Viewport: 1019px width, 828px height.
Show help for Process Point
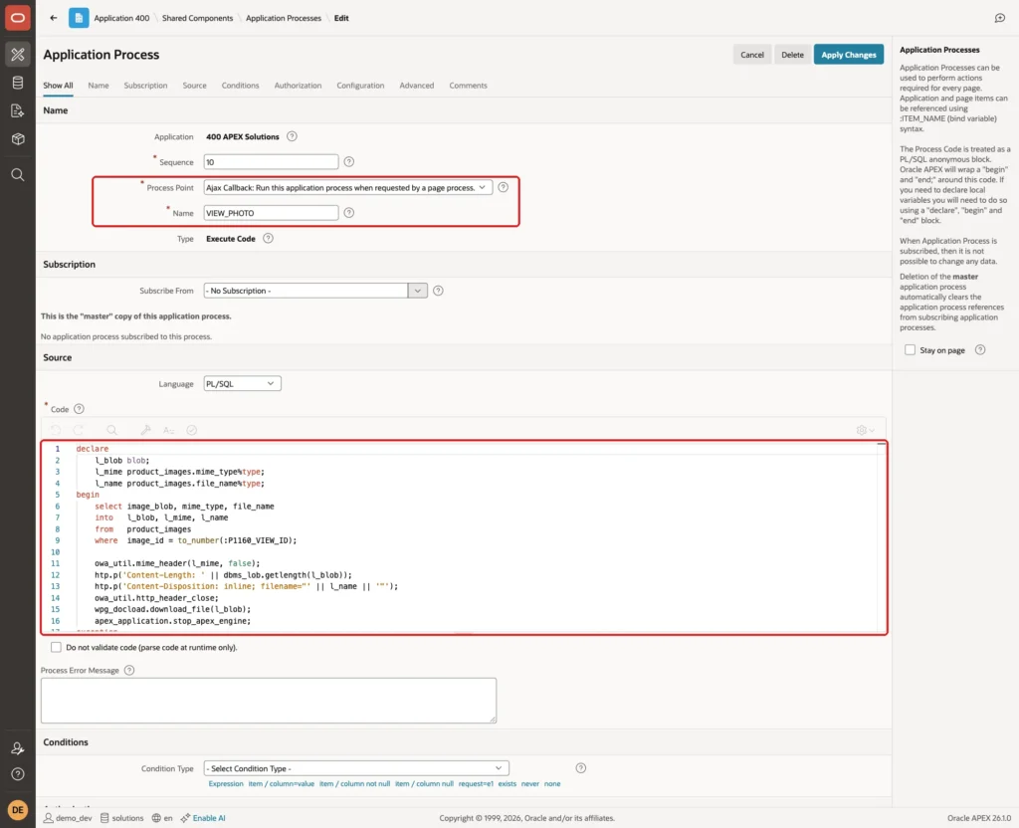(503, 187)
